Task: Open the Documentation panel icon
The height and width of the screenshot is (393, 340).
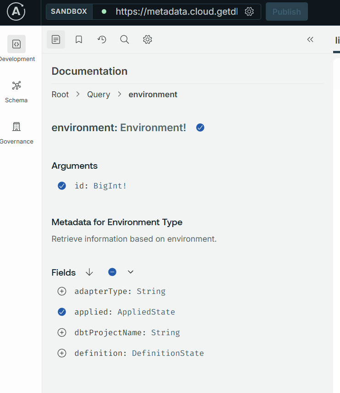Action: [x=56, y=39]
